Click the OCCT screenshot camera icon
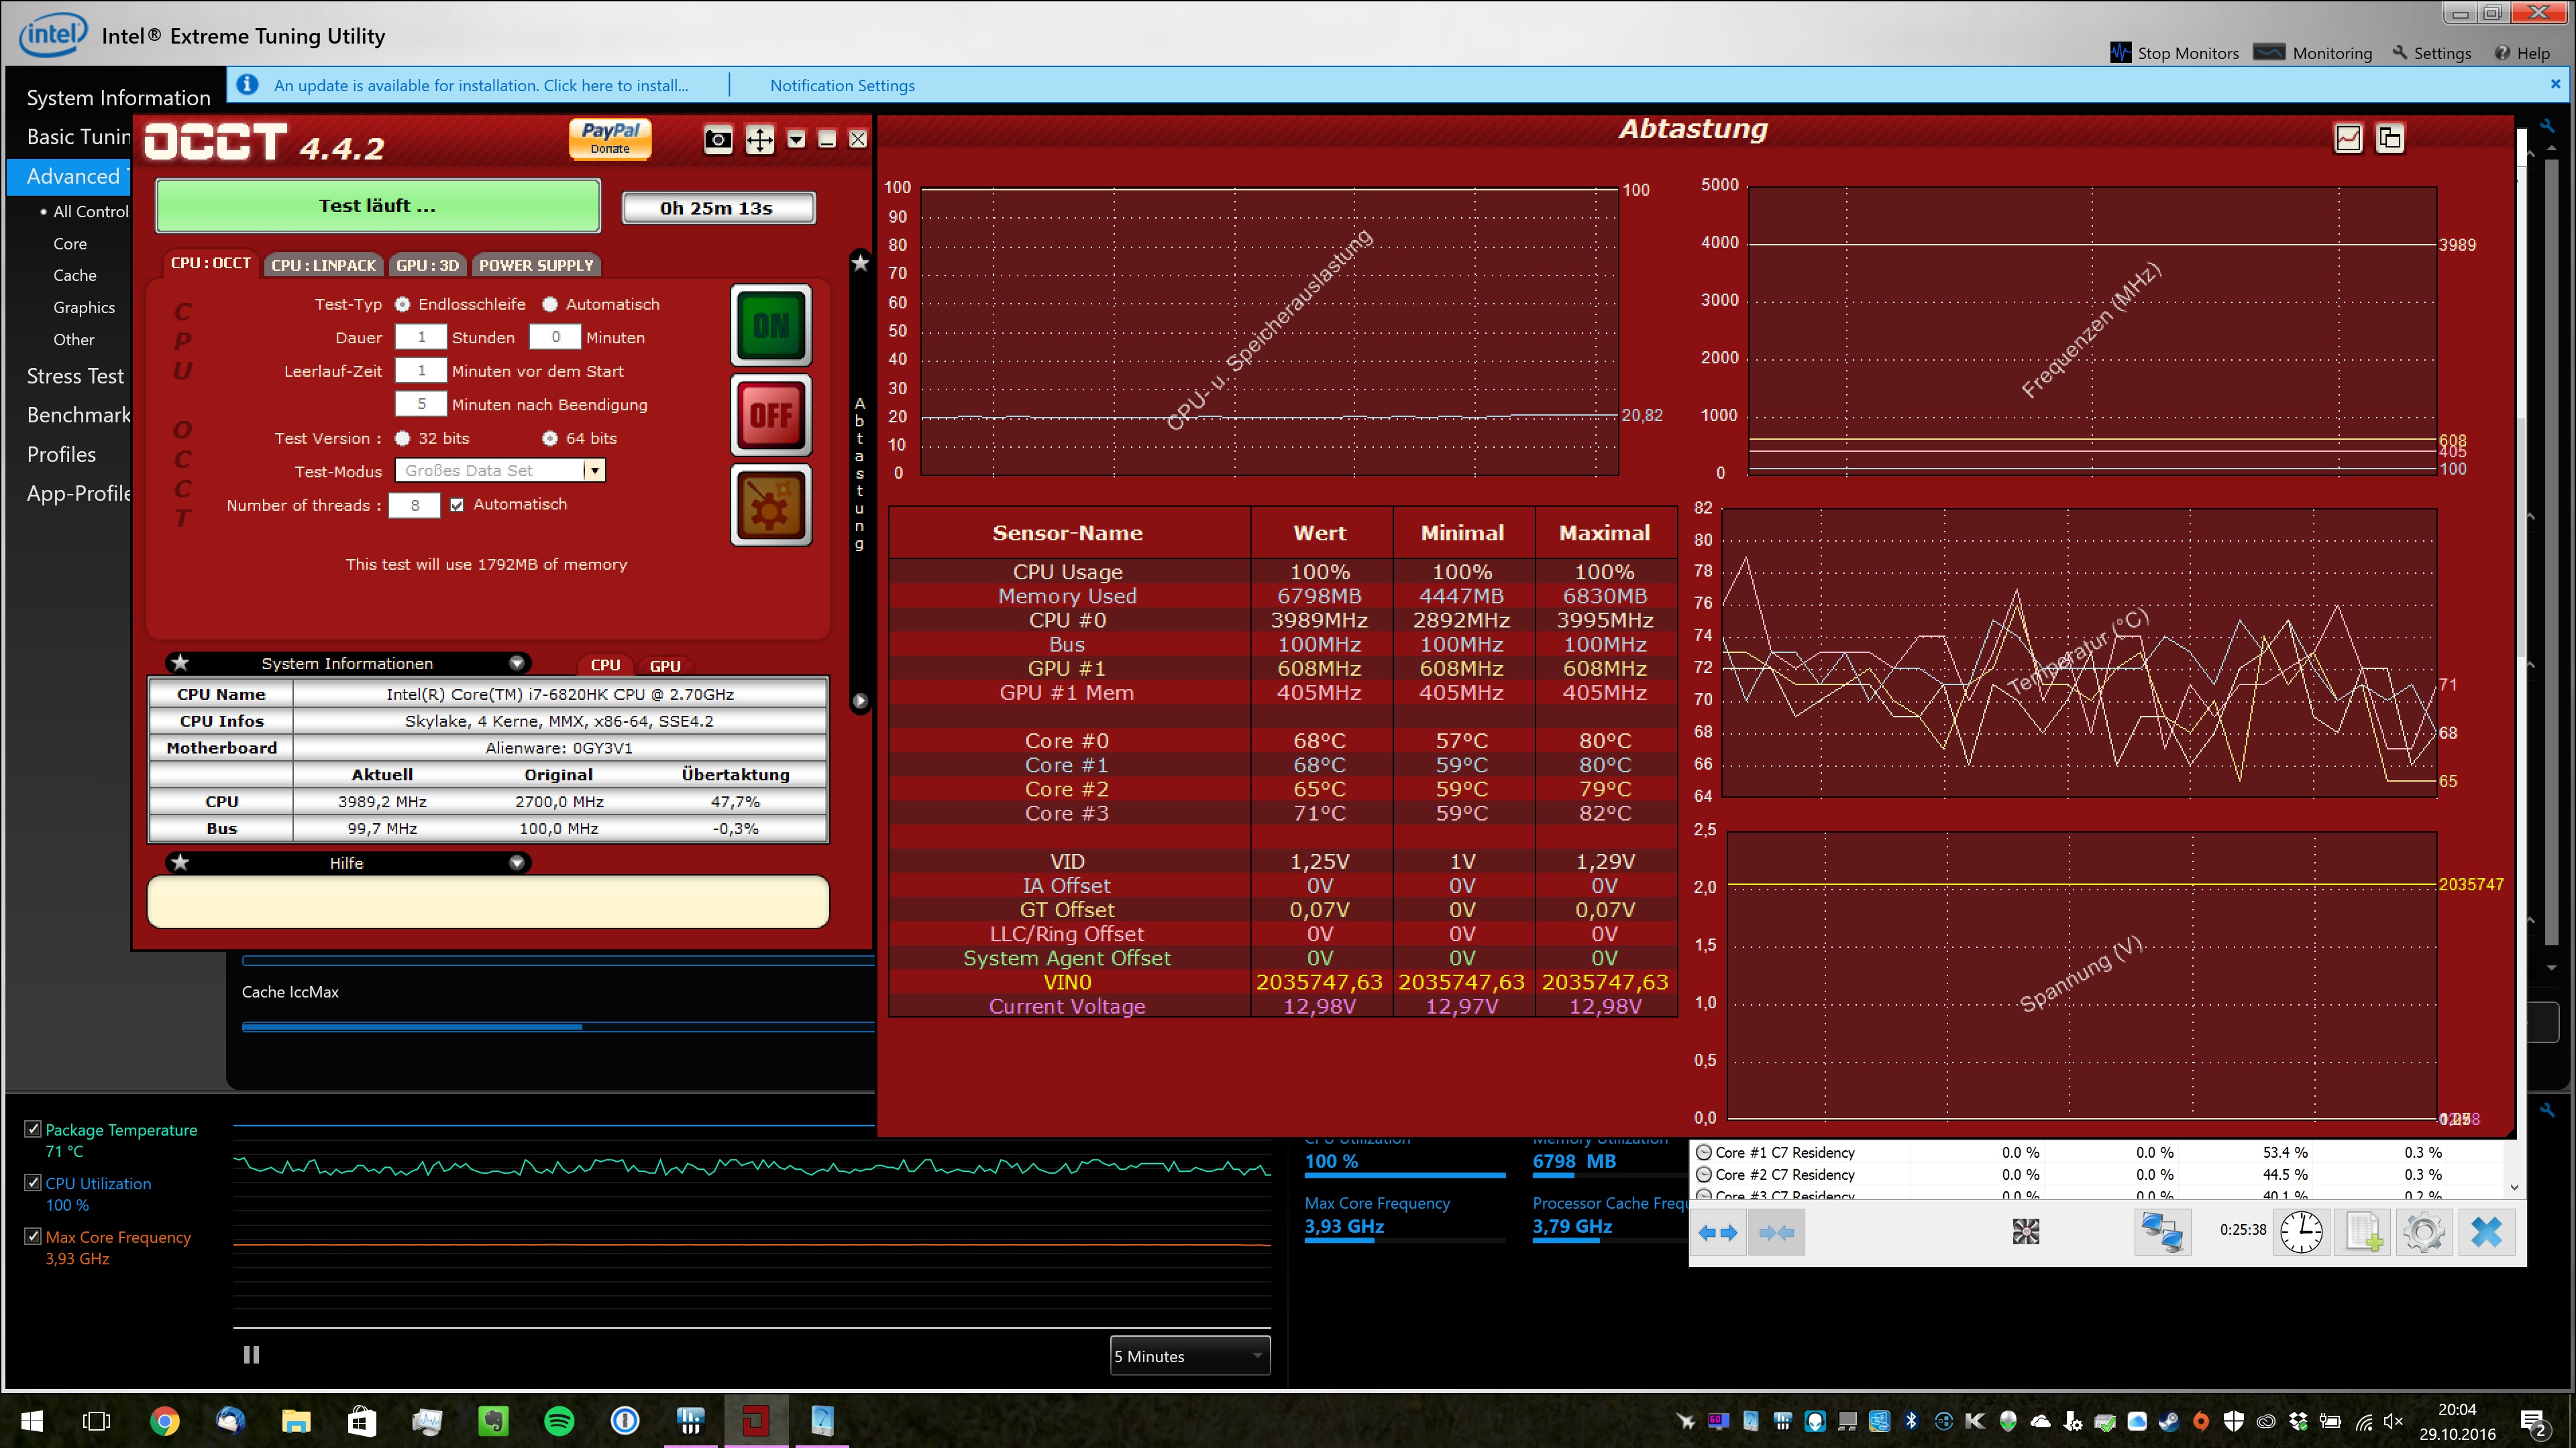The width and height of the screenshot is (2576, 1448). (717, 140)
